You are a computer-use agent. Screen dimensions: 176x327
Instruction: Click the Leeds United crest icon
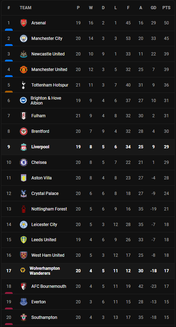[x=24, y=240]
